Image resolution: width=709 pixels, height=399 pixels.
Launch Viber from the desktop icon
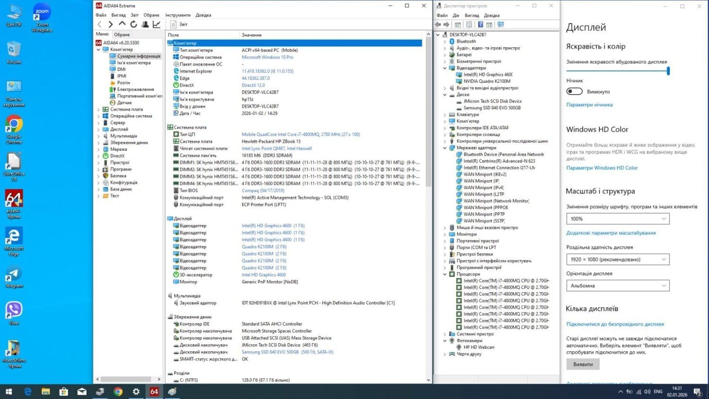click(x=14, y=310)
